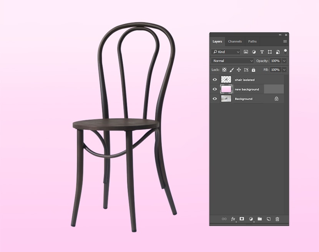Collapse the Layers panel with the double arrows

coord(280,35)
